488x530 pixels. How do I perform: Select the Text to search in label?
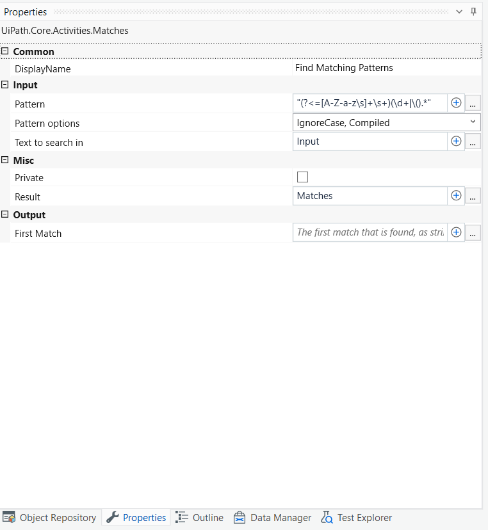[x=49, y=143]
